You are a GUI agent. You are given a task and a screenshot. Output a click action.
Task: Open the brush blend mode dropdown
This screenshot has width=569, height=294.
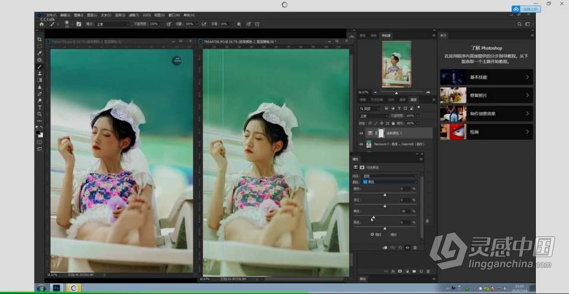pos(113,24)
